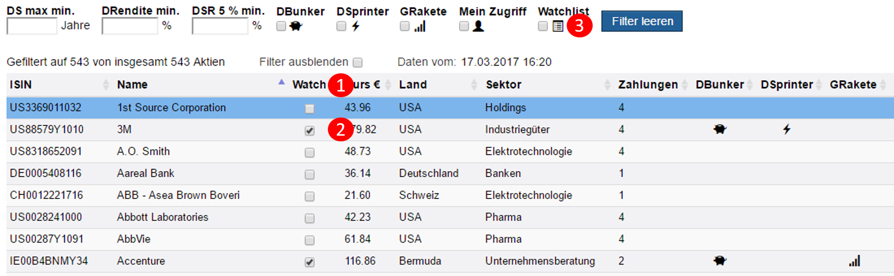Click the DRendite min. percent input field

(x=130, y=26)
